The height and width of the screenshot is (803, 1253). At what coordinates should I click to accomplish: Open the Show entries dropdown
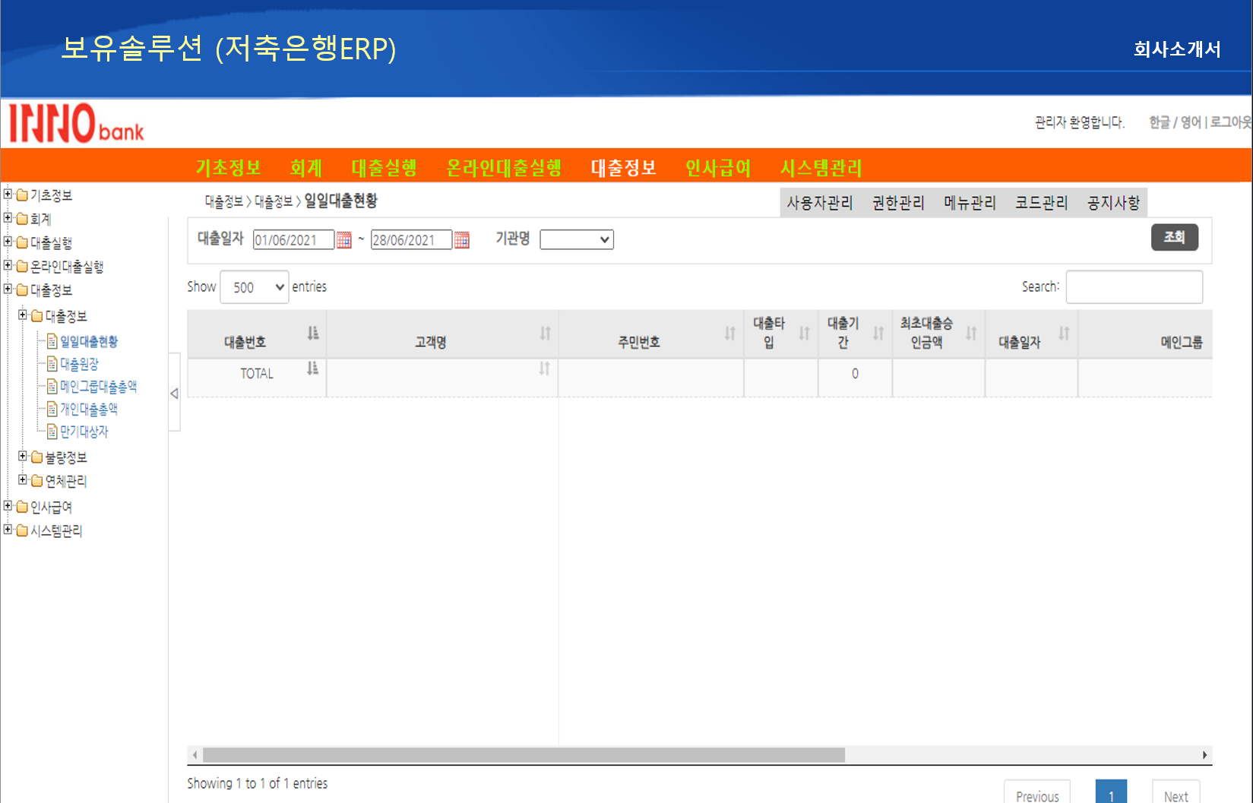254,286
